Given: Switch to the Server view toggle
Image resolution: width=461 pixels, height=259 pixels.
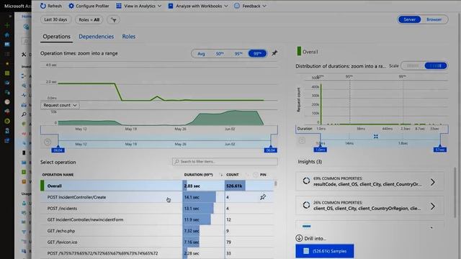Looking at the screenshot, I should coord(409,19).
